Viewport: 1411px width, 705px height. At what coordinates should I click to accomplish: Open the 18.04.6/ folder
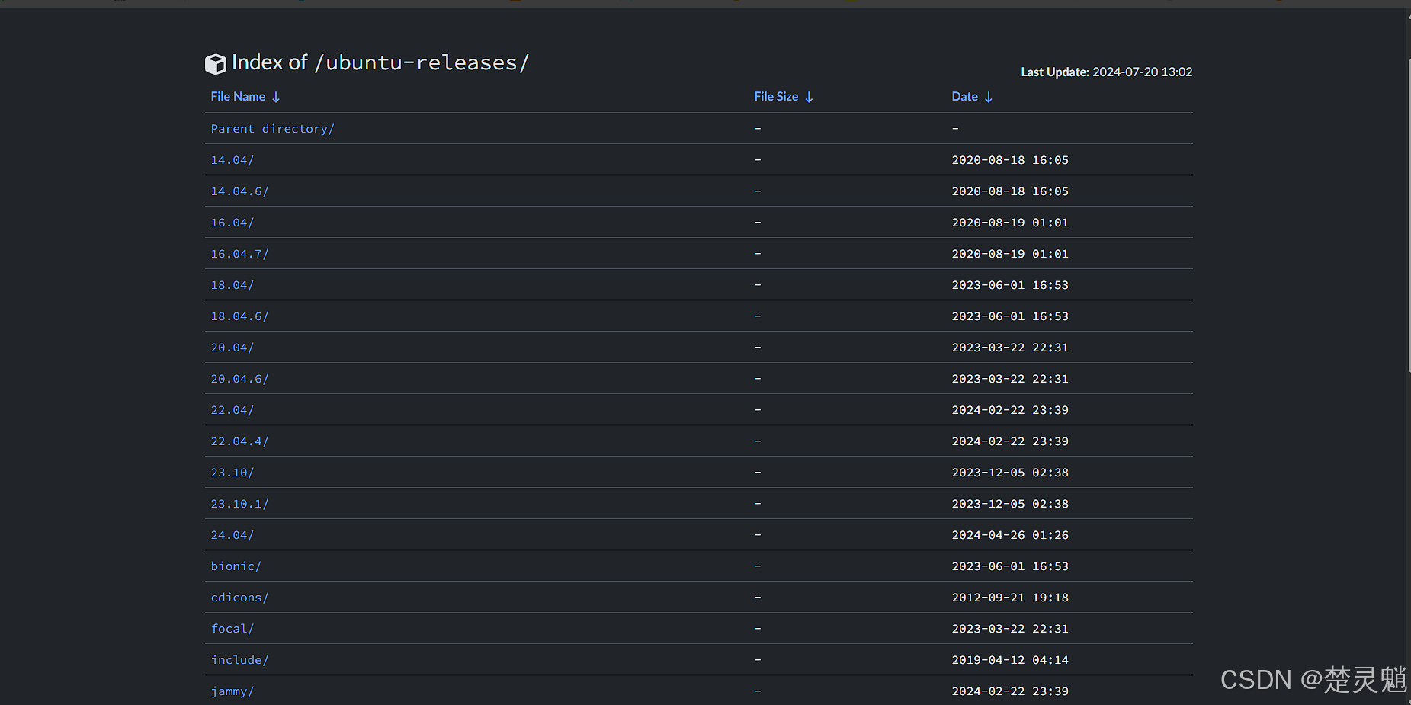pyautogui.click(x=239, y=316)
